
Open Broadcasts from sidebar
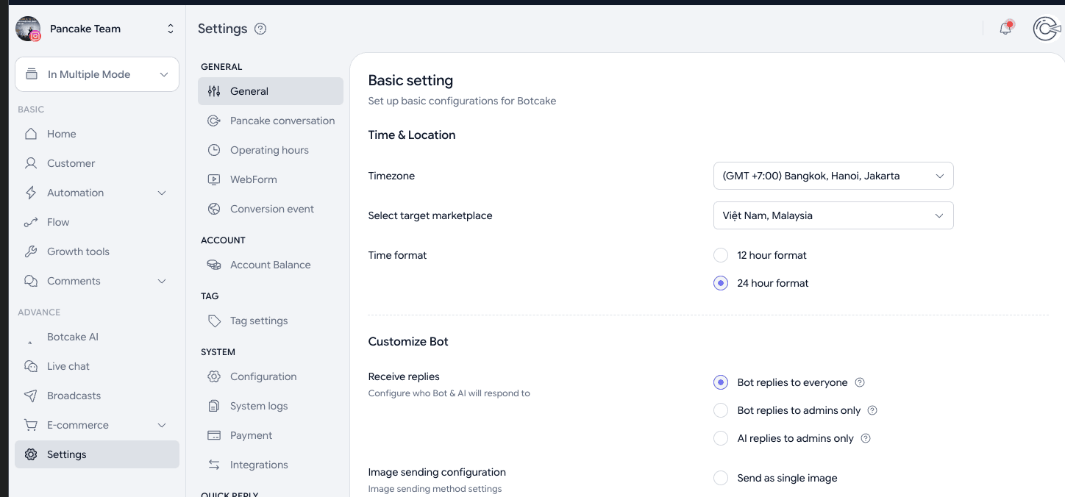97,396
